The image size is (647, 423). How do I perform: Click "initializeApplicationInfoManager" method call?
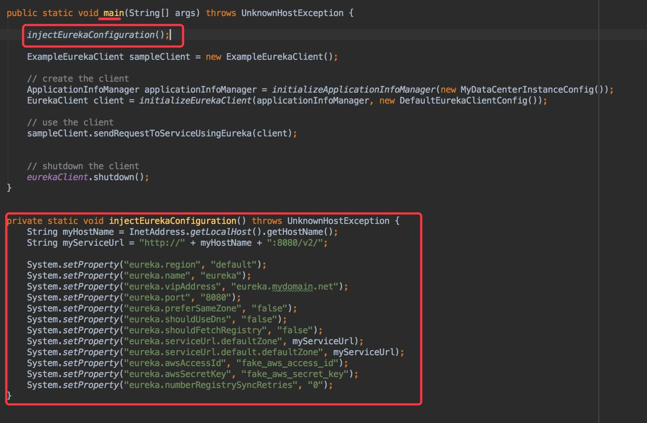click(353, 90)
